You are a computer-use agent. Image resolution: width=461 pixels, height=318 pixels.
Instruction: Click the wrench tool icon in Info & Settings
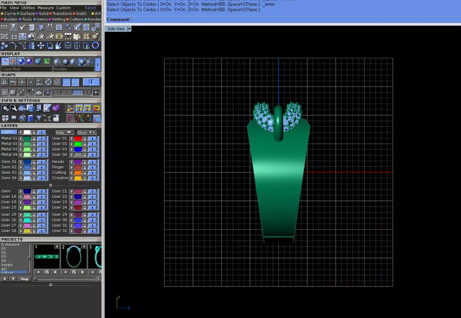(x=13, y=108)
